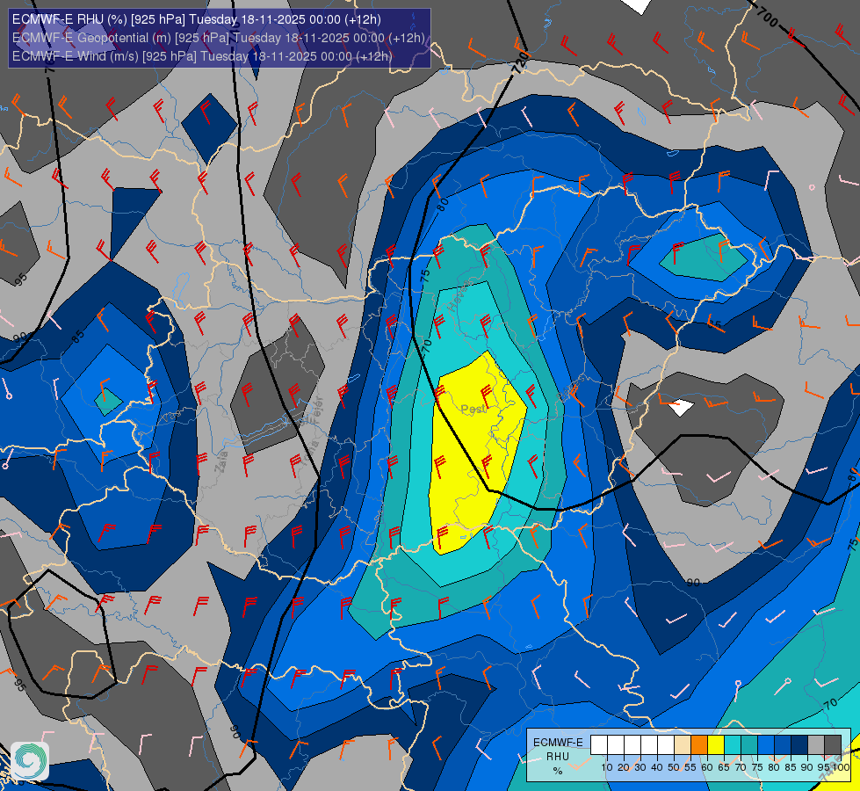Pick the teal 70-75 legend swatch
Screen dimensions: 860x791
click(749, 744)
